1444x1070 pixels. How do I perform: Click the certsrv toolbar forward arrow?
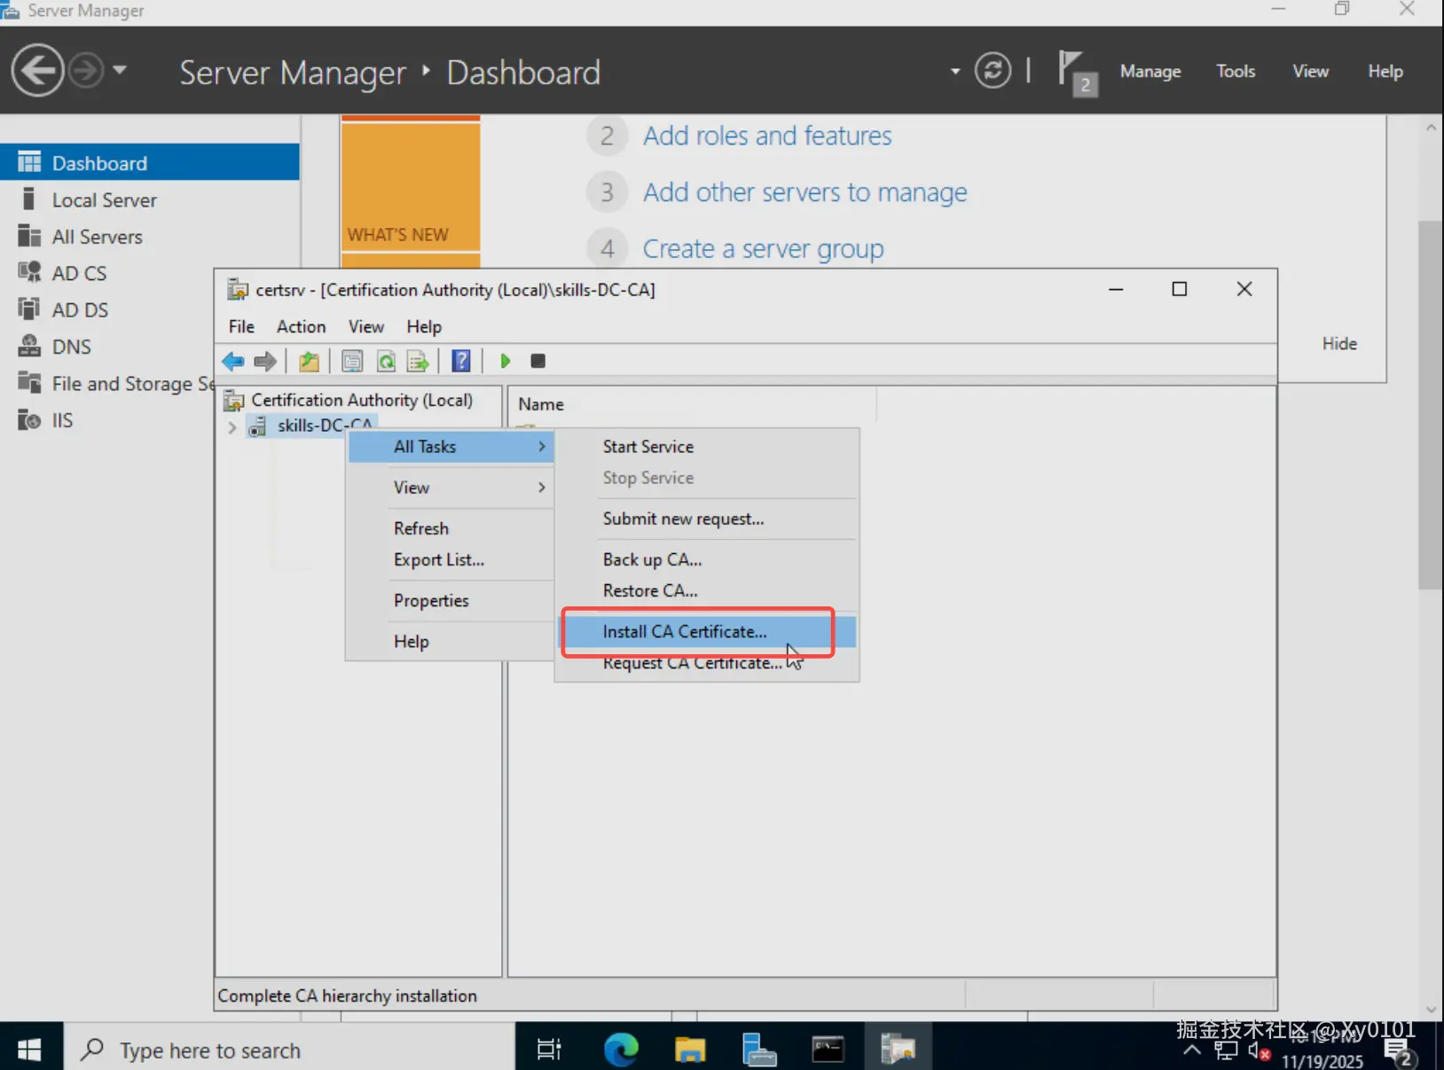(x=265, y=361)
